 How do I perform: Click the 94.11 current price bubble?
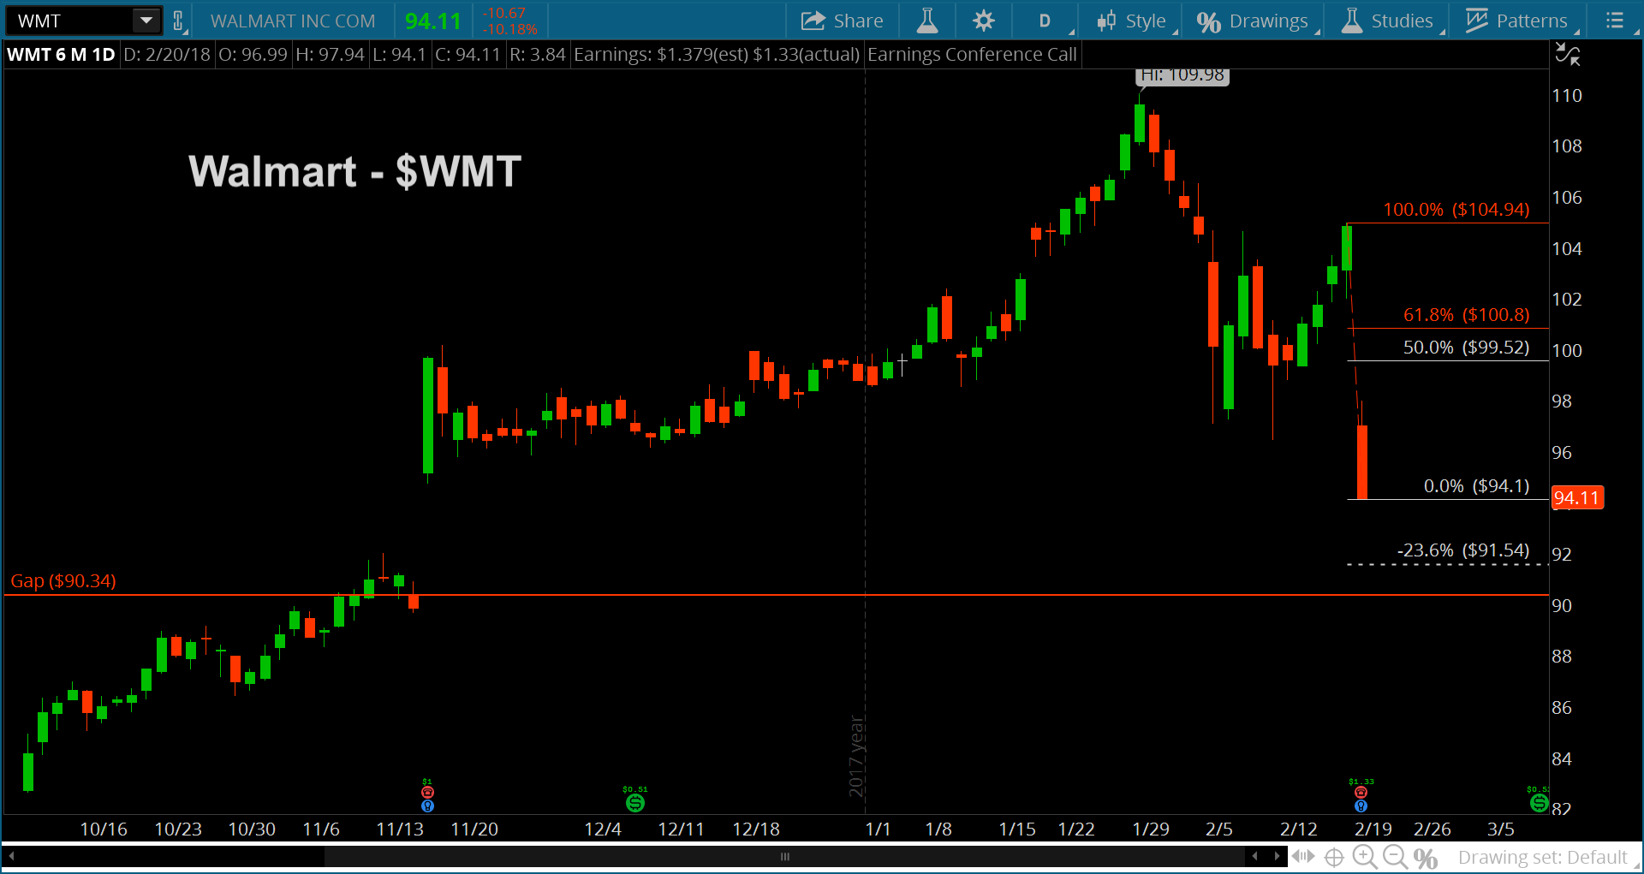pyautogui.click(x=1577, y=497)
